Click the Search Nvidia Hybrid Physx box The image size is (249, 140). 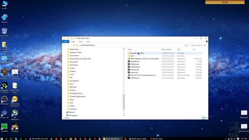click(x=198, y=45)
